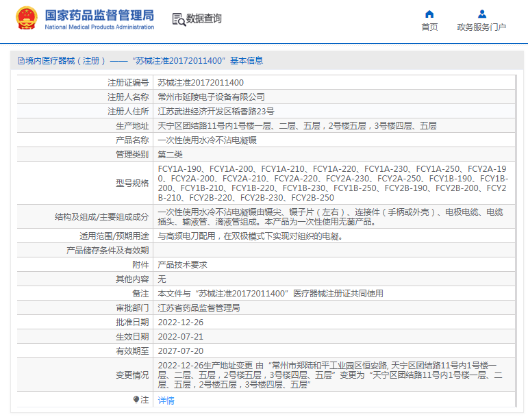Click the 注册证编号 row label
The height and width of the screenshot is (417, 528).
128,83
